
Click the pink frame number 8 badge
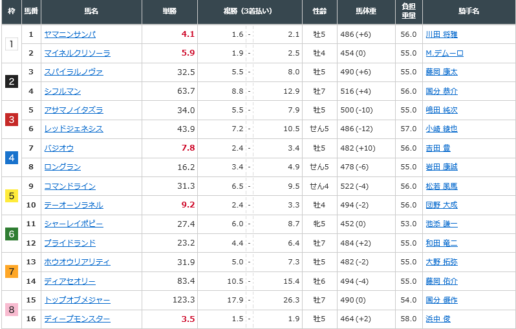pos(12,309)
